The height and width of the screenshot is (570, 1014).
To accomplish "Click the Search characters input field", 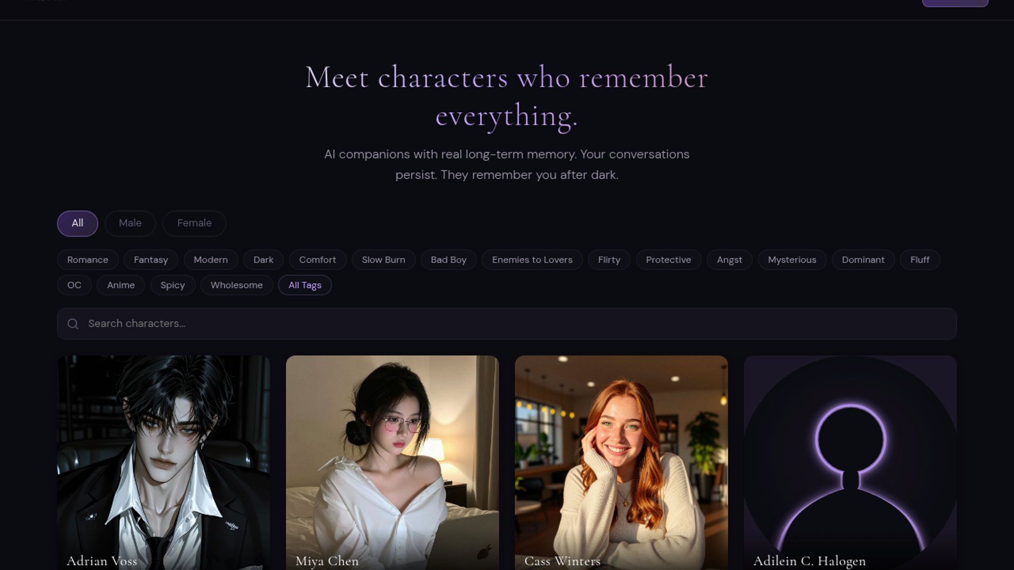I will 507,324.
